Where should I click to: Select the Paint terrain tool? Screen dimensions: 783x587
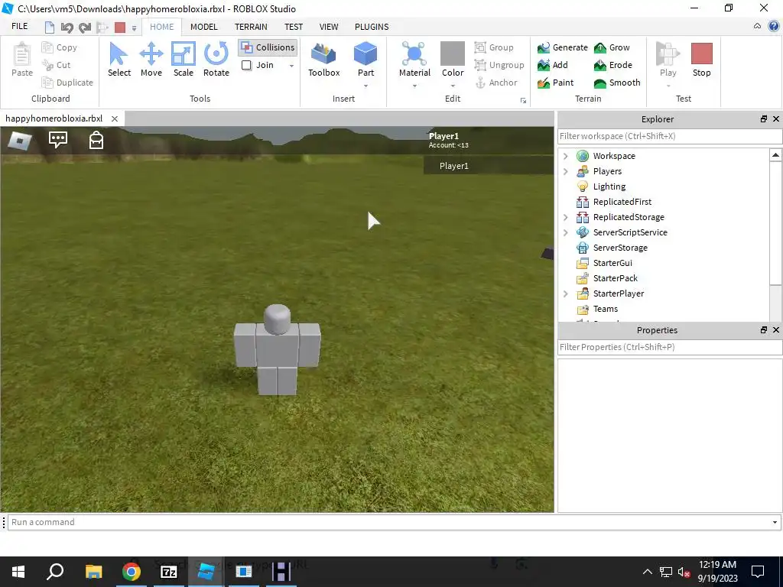coord(555,83)
